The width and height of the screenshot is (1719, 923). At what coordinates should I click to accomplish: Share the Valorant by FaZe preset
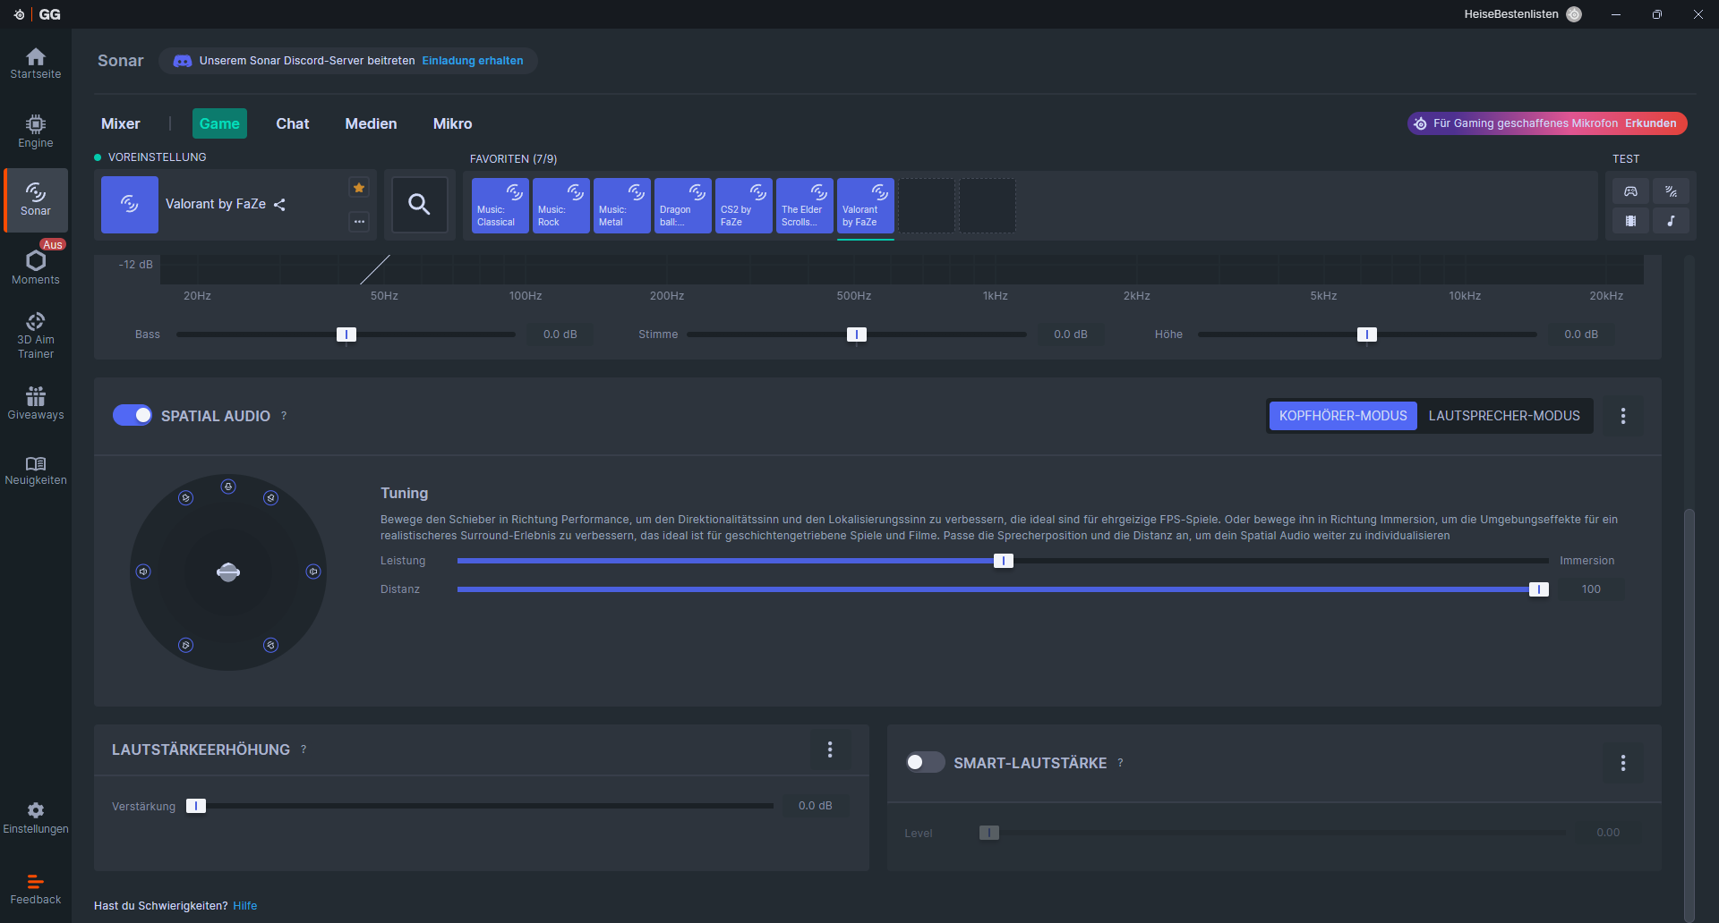click(x=279, y=205)
